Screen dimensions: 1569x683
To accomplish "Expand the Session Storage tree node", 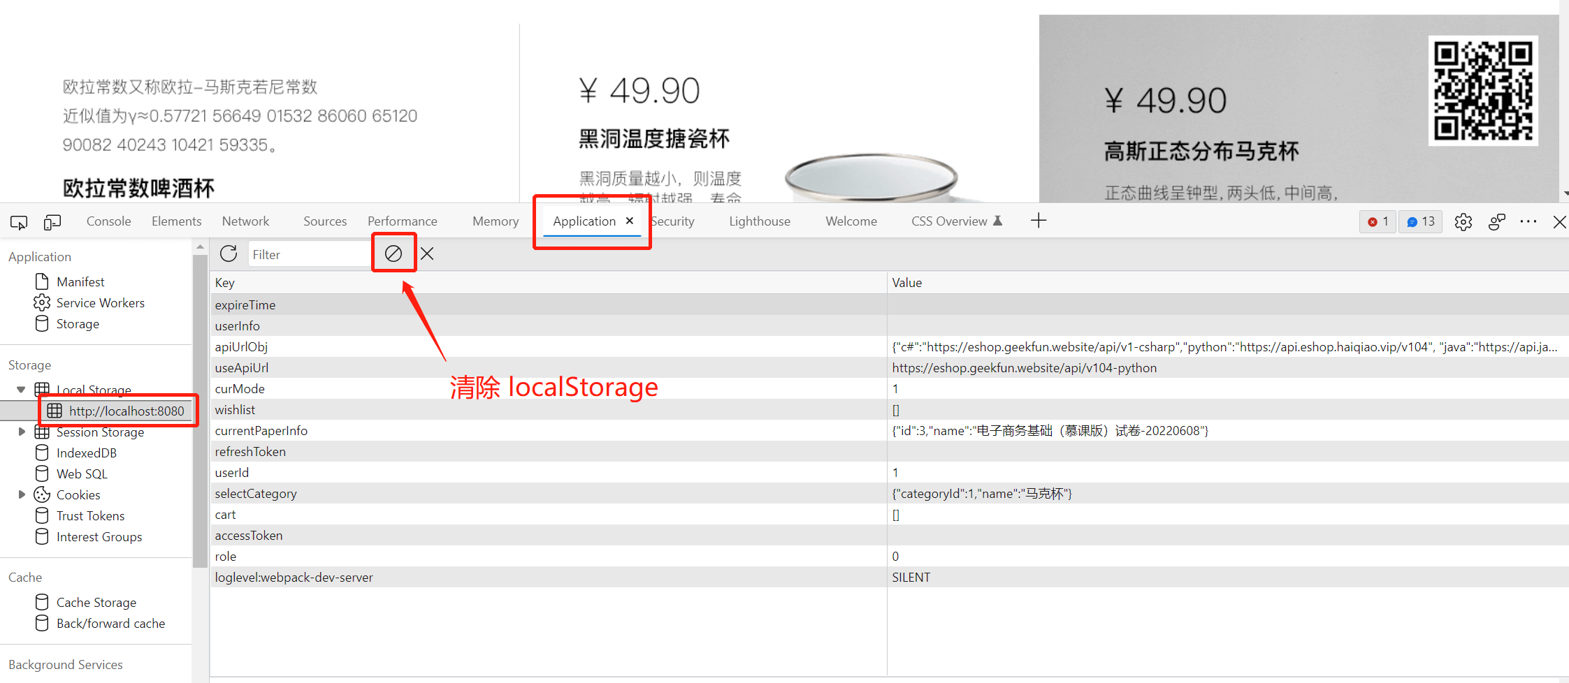I will [x=22, y=432].
